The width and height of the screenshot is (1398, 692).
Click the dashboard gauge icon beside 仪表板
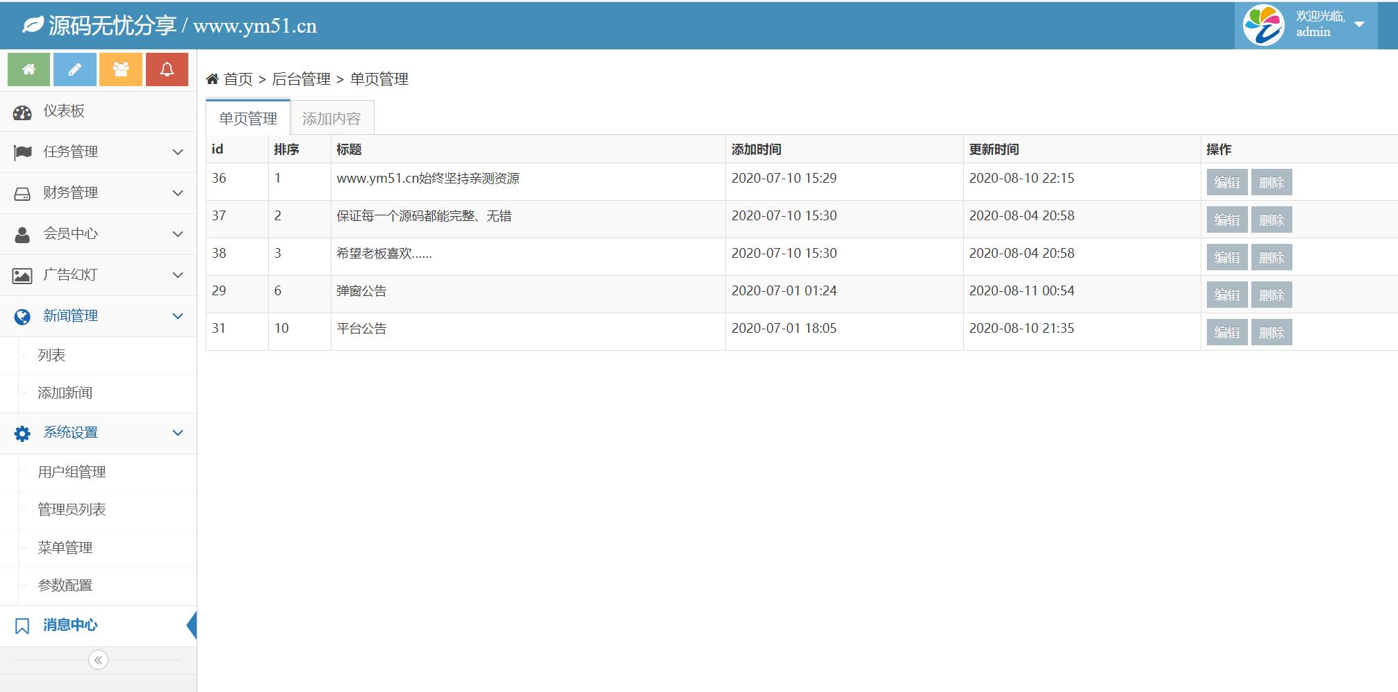point(22,113)
